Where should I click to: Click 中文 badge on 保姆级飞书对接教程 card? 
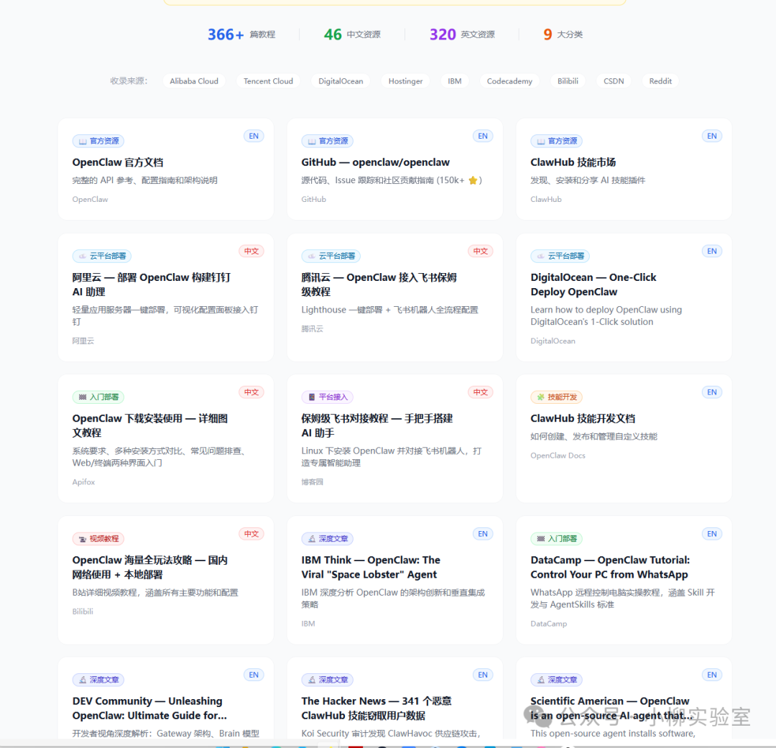point(481,392)
